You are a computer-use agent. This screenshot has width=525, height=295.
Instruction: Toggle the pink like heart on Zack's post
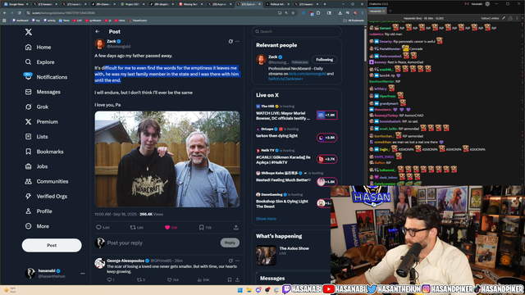click(167, 228)
